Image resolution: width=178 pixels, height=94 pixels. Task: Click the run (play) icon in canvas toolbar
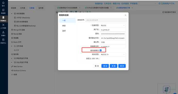click(x=62, y=12)
